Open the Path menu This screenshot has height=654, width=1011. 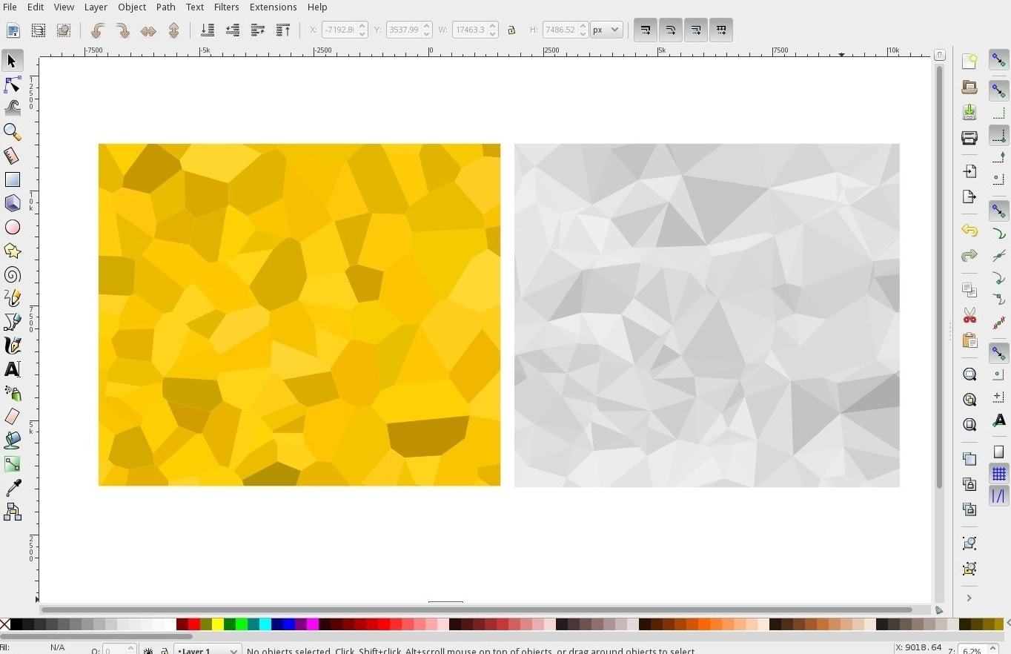pyautogui.click(x=165, y=7)
